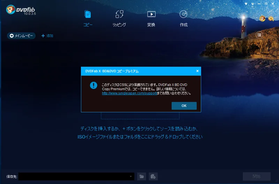Click the monkey mascot icon at top right
279x184 pixels.
(x=262, y=19)
